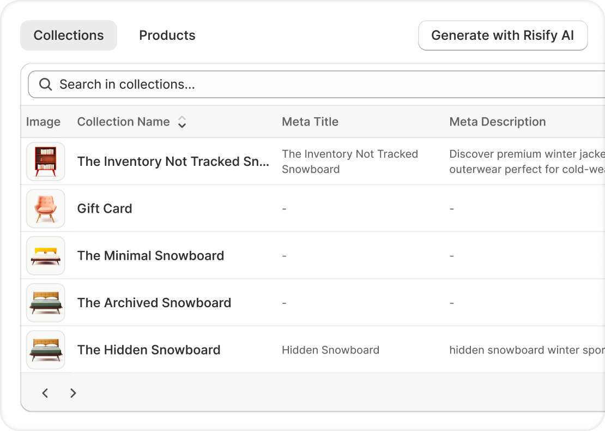The height and width of the screenshot is (431, 605).
Task: Click Minimal Snowboard bed thumbnail
Action: [46, 256]
